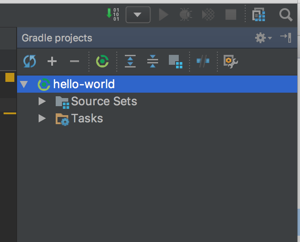Expand all nodes in Gradle tree

coord(130,61)
